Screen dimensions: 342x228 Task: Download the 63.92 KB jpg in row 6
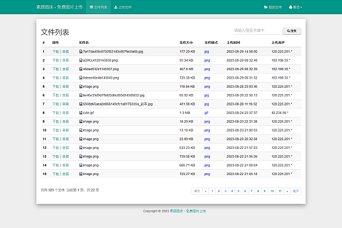tap(56, 95)
